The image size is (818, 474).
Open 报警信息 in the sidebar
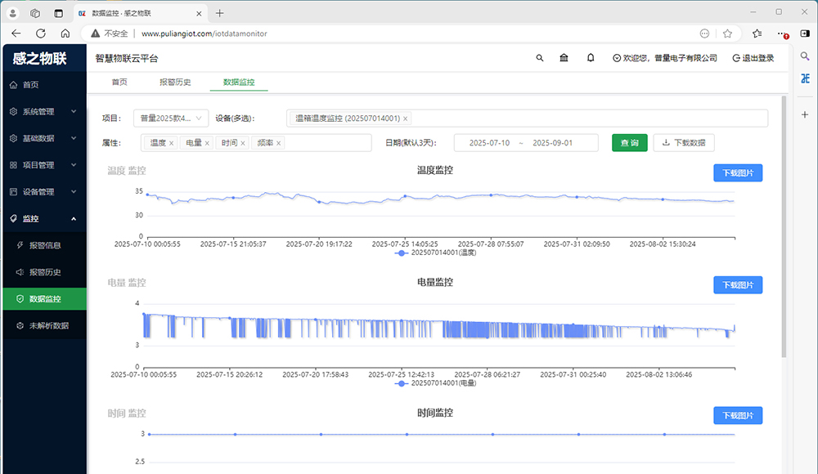[x=44, y=245]
